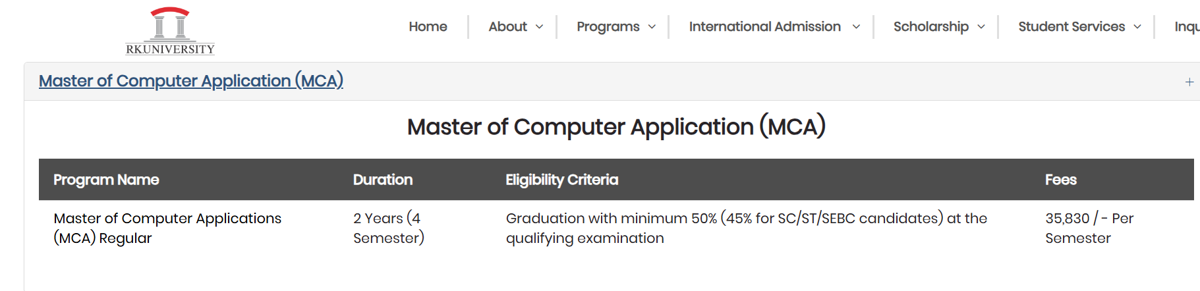Open the partially visible Inquiry menu item
The image size is (1200, 291).
pos(1187,26)
